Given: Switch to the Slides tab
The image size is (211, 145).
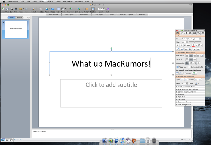Looking at the screenshot, I should click(x=11, y=17).
